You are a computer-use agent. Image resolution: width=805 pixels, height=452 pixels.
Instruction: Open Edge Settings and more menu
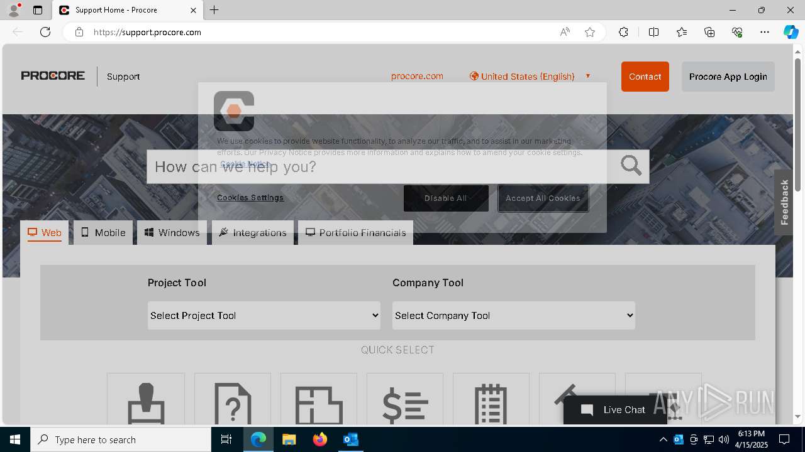(x=765, y=32)
